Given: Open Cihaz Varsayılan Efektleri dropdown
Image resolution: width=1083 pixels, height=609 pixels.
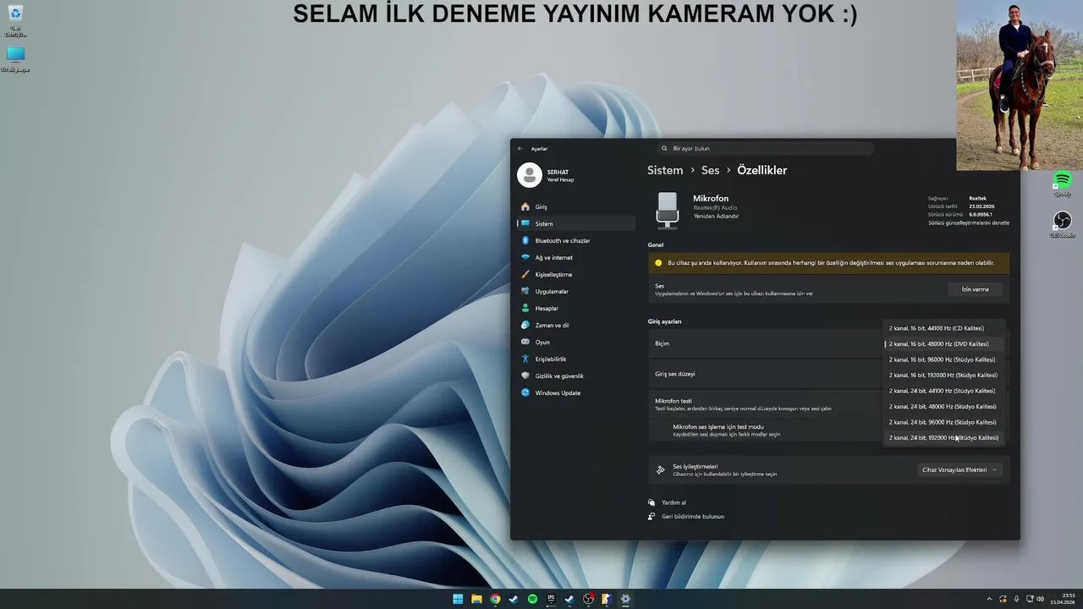Looking at the screenshot, I should (x=959, y=469).
